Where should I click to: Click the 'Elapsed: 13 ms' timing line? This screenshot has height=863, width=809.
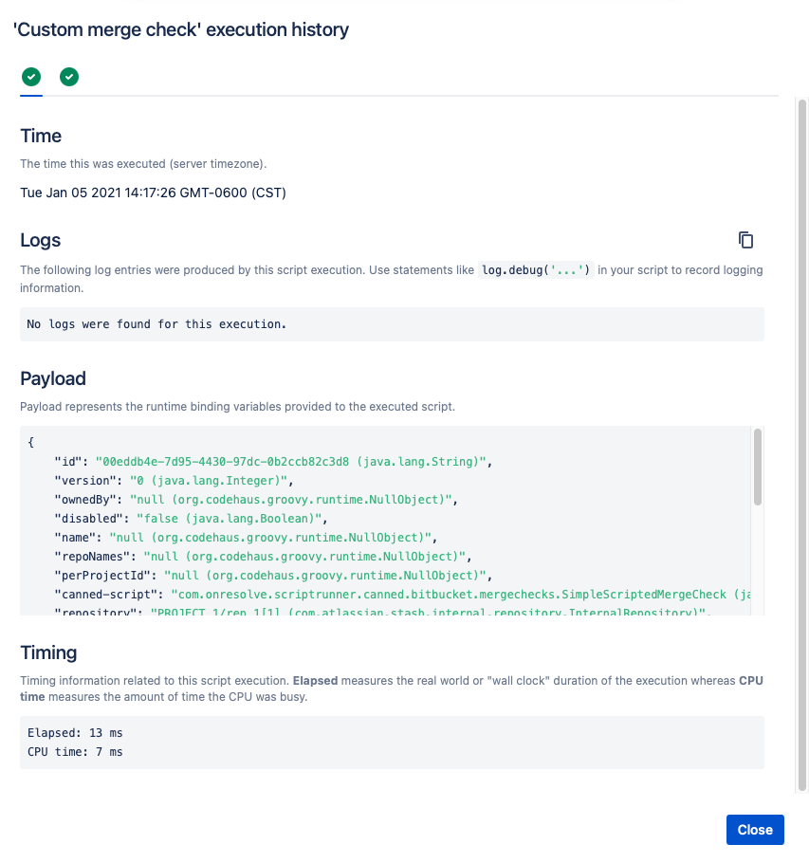click(75, 733)
